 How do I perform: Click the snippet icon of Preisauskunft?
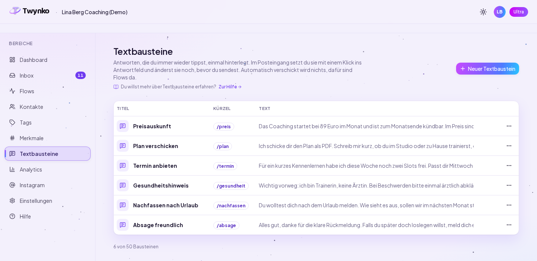pyautogui.click(x=123, y=126)
